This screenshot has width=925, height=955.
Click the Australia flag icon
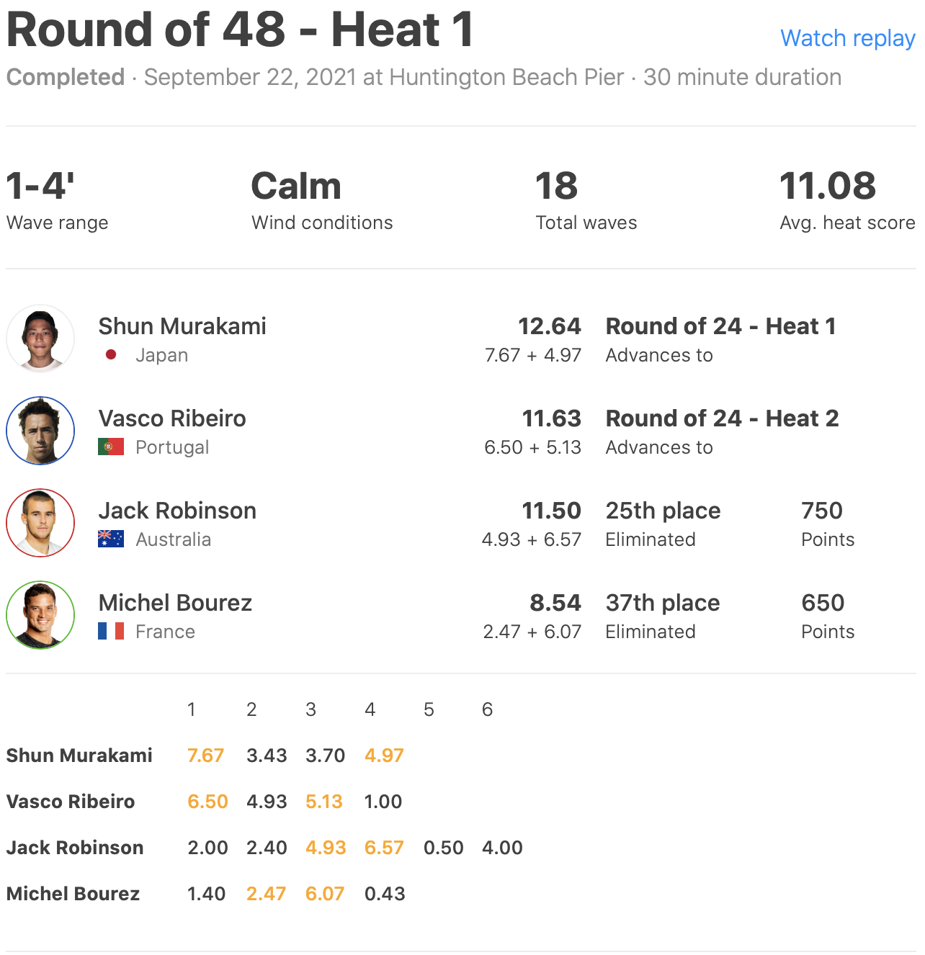tap(111, 539)
